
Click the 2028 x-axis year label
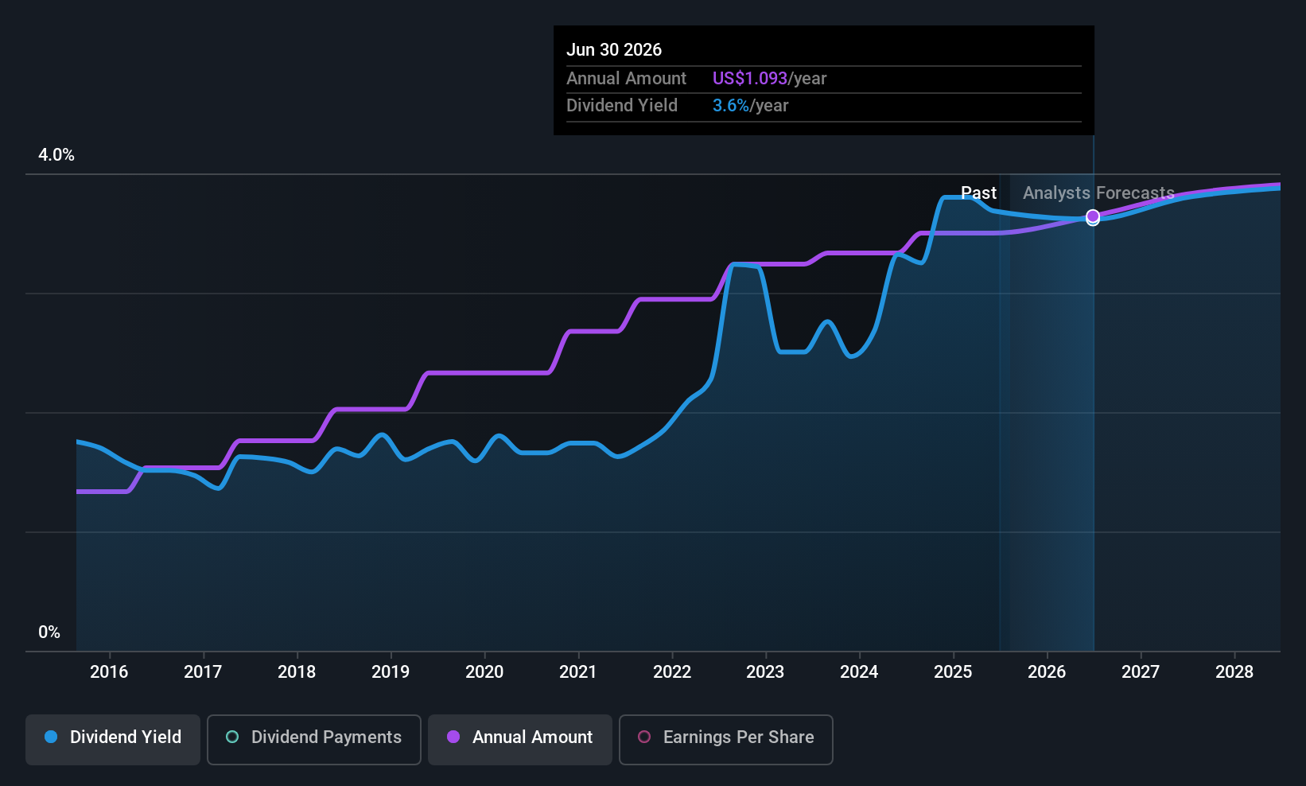[1234, 672]
